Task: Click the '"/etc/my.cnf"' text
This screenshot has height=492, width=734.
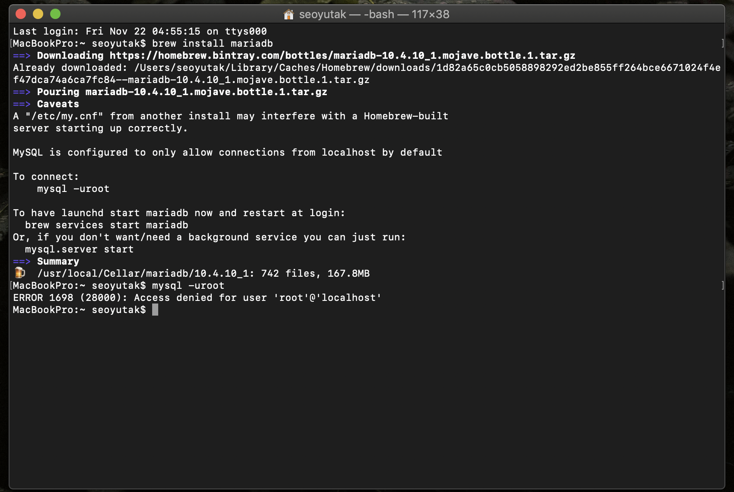Action: [x=64, y=116]
